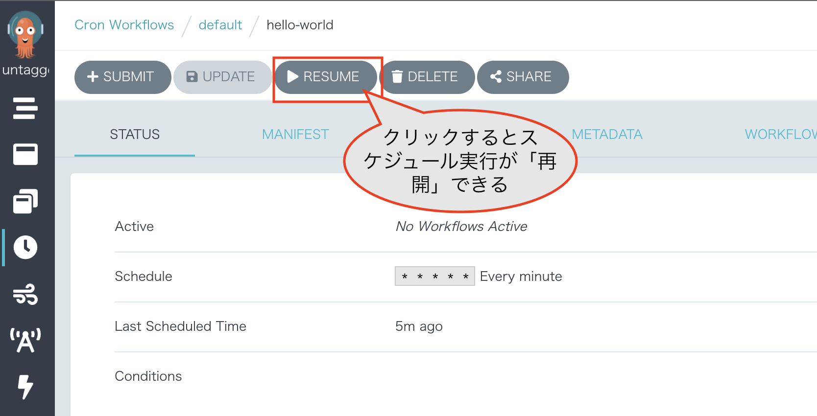This screenshot has height=416, width=817.
Task: Click RESUME to restart the schedule
Action: click(x=326, y=77)
